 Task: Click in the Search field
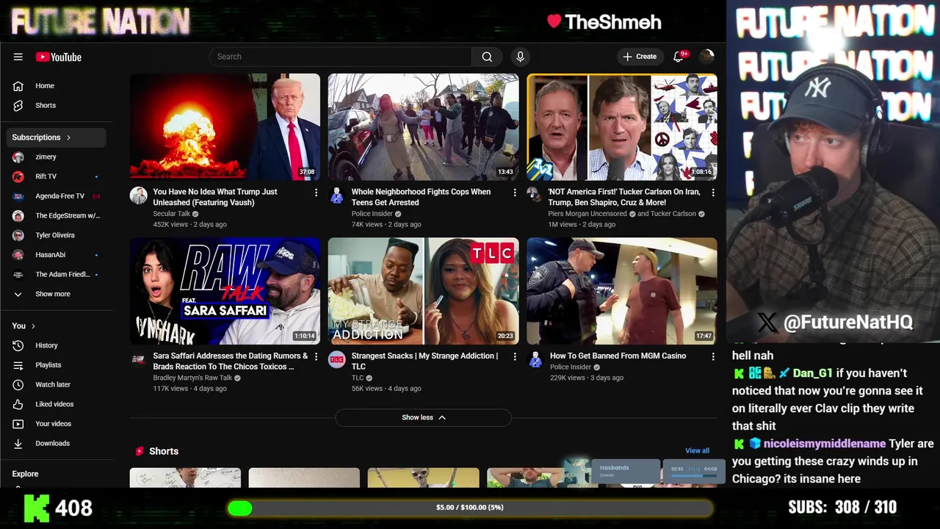tap(340, 57)
